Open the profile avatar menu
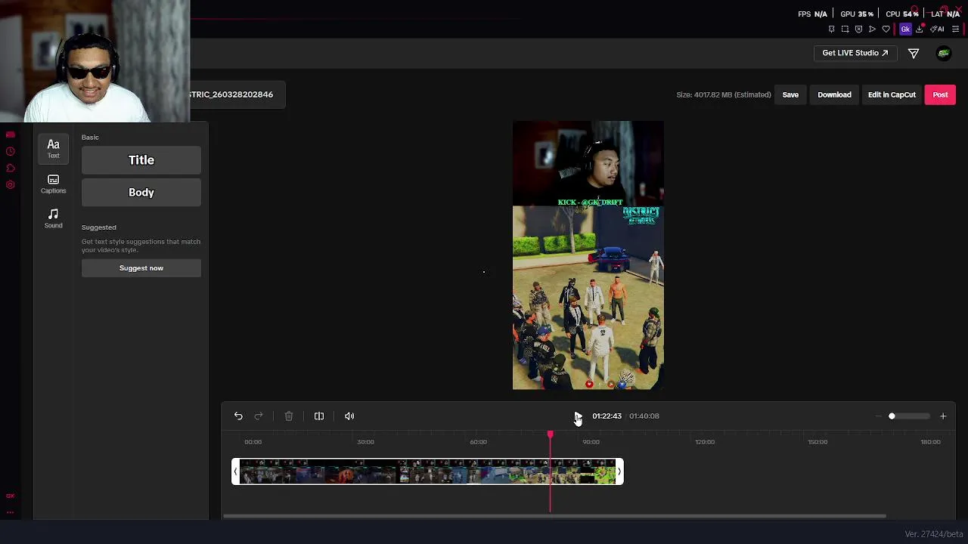Screen dimensions: 968x544 (943, 53)
